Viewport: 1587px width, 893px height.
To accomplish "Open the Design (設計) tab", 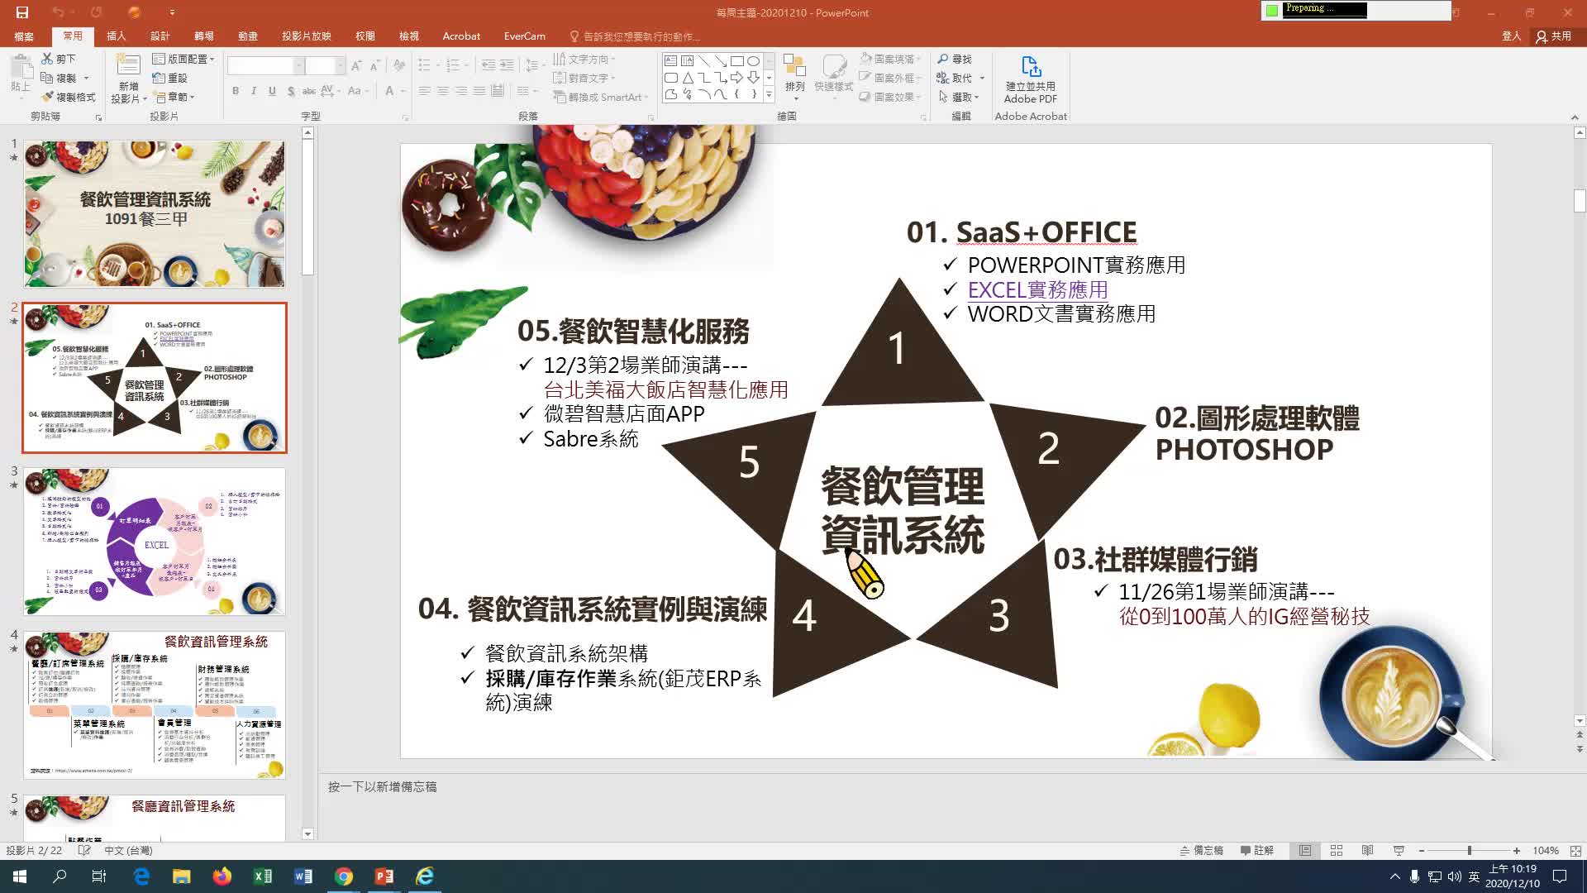I will click(160, 36).
